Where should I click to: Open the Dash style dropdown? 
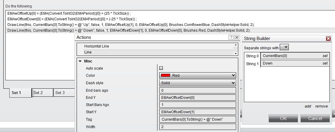coord(198,83)
